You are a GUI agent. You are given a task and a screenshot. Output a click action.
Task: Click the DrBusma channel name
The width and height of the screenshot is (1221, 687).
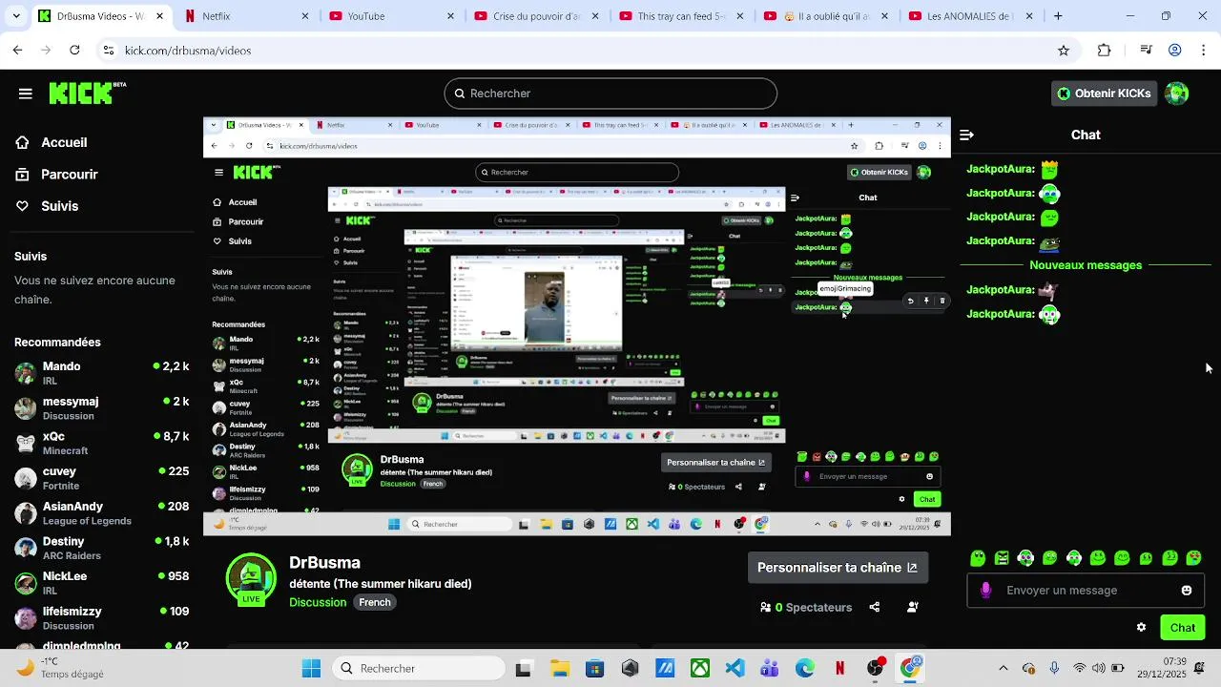pyautogui.click(x=324, y=563)
